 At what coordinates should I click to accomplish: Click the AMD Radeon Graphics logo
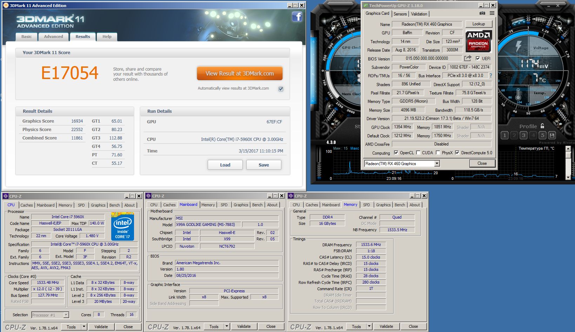(479, 41)
